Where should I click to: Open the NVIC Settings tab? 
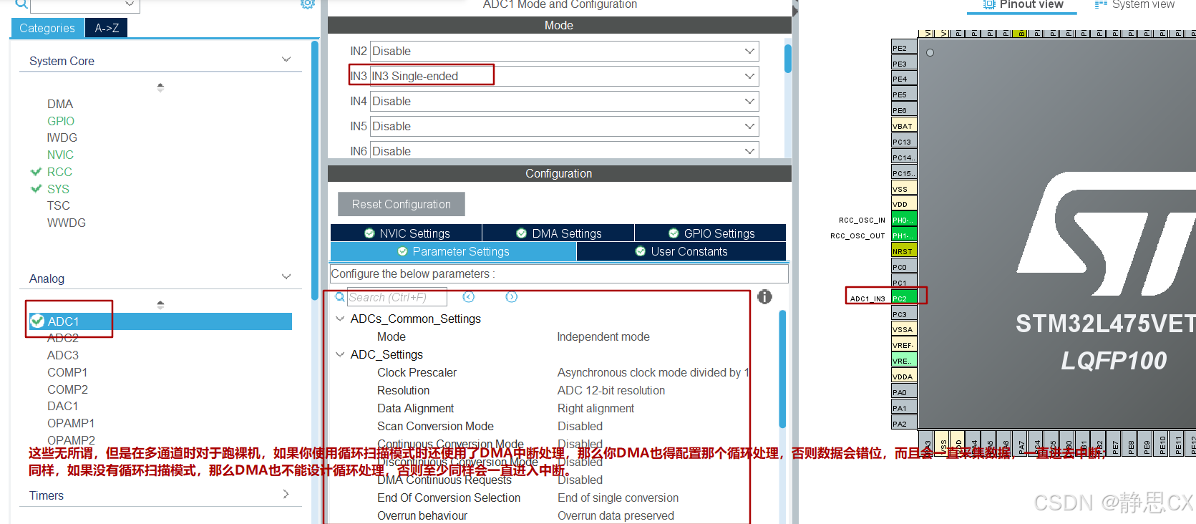pyautogui.click(x=407, y=233)
